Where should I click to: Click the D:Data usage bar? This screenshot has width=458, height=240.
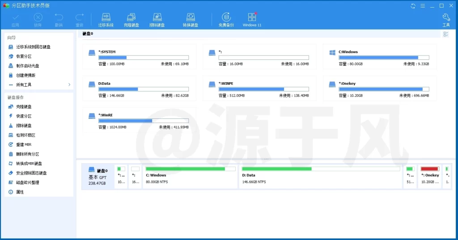coord(144,89)
